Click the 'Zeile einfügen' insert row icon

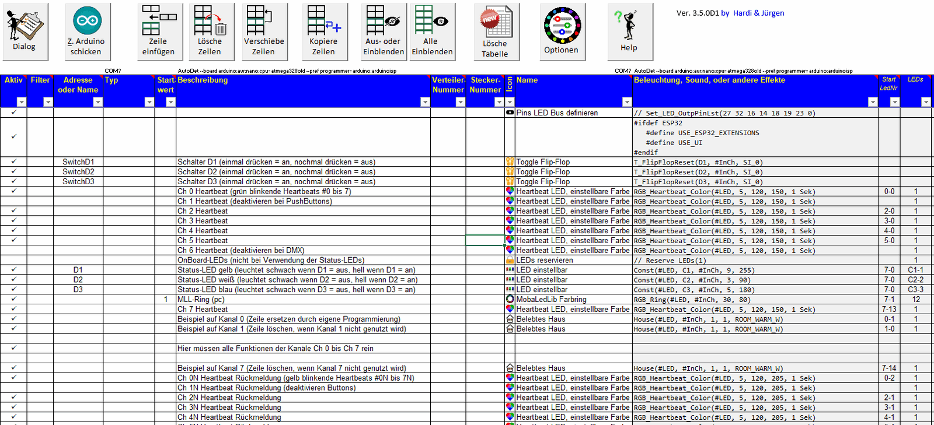(x=159, y=31)
